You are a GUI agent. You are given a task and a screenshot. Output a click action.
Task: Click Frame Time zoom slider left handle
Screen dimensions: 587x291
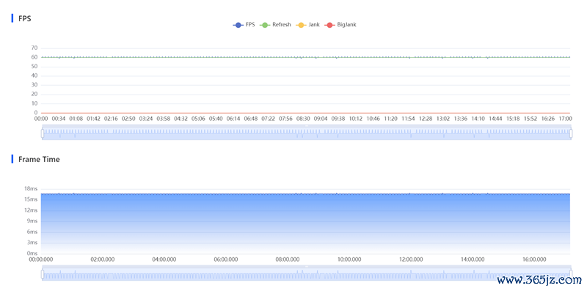pyautogui.click(x=43, y=274)
